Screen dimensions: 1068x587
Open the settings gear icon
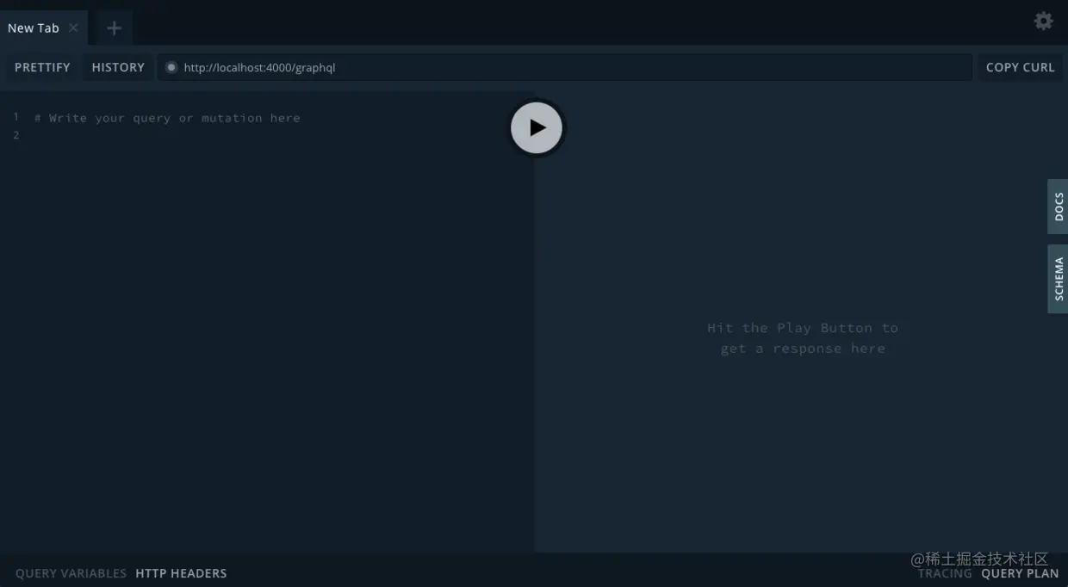(x=1043, y=21)
